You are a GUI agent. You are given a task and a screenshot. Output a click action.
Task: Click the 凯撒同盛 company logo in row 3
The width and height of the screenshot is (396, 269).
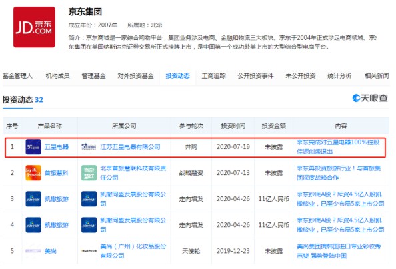(89, 199)
